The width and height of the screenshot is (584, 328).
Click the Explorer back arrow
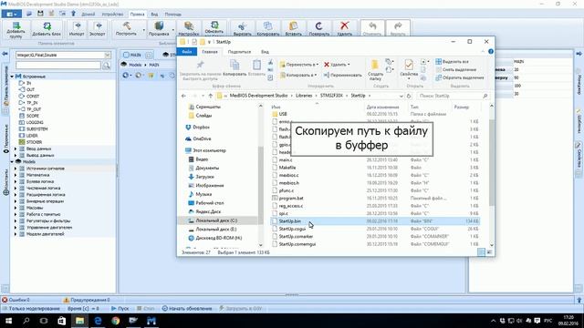tap(183, 96)
